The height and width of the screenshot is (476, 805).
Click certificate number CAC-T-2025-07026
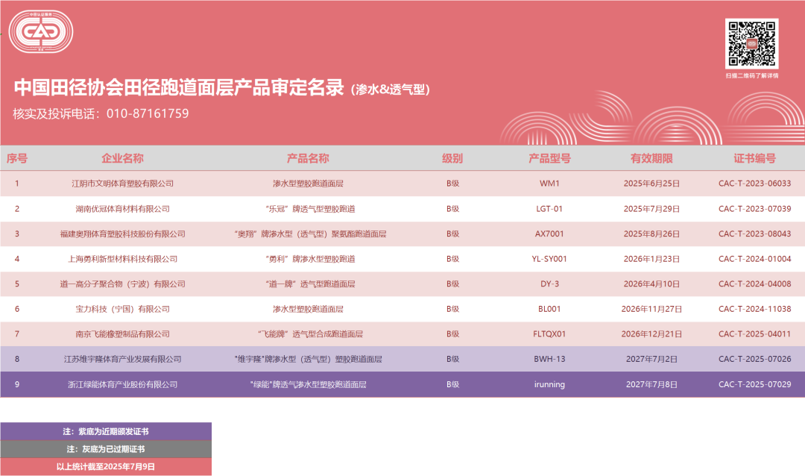pyautogui.click(x=754, y=360)
